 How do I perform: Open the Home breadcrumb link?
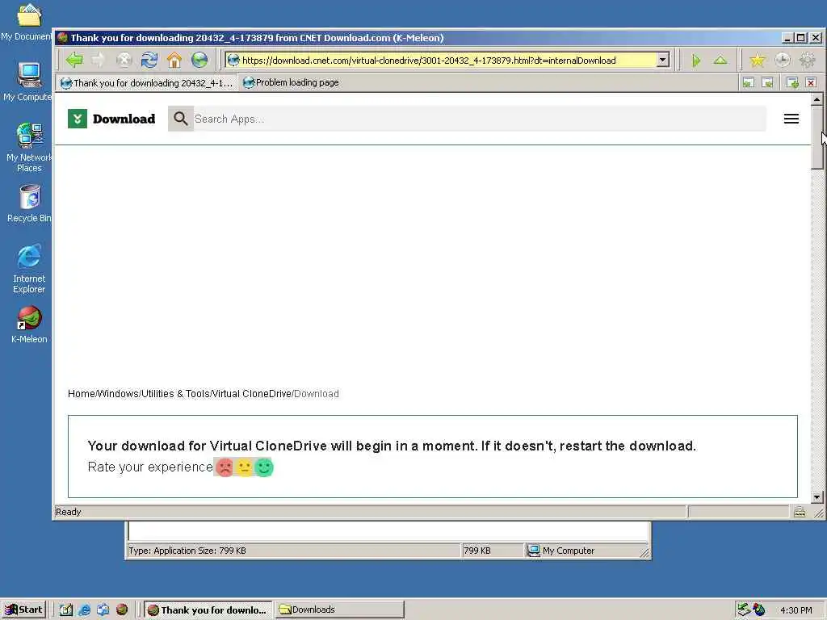coord(82,394)
